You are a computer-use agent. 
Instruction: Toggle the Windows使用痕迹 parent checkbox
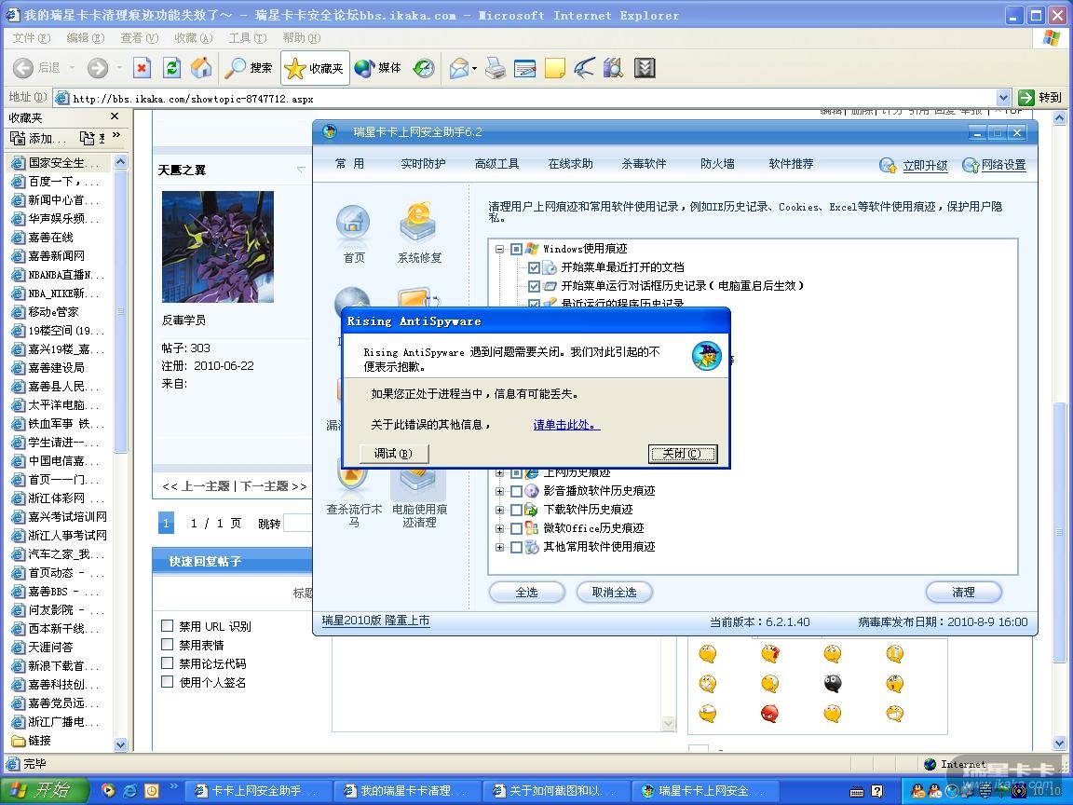click(517, 249)
